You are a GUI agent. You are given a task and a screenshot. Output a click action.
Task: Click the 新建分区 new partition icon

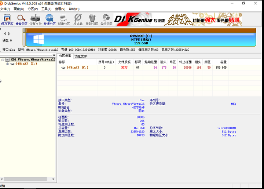(64, 20)
